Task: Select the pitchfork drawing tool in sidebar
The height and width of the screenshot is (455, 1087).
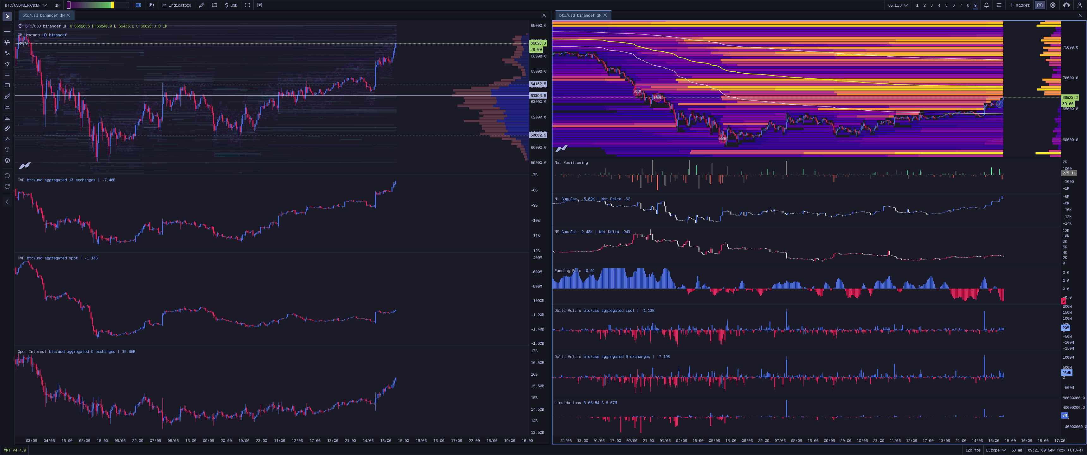Action: tap(7, 42)
